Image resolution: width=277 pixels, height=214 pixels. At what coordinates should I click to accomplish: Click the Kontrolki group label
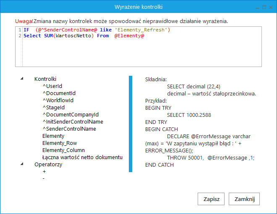click(45, 79)
